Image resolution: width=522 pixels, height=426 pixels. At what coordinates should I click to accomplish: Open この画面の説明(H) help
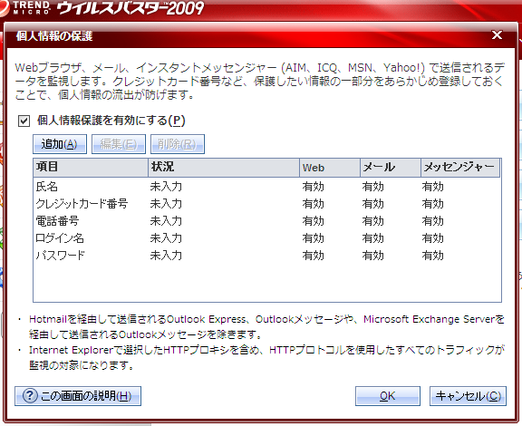tap(78, 396)
